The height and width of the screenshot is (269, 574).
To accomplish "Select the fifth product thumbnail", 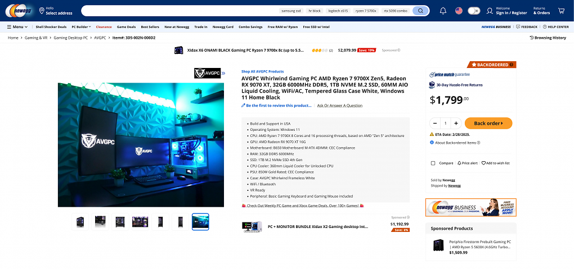I will (160, 222).
